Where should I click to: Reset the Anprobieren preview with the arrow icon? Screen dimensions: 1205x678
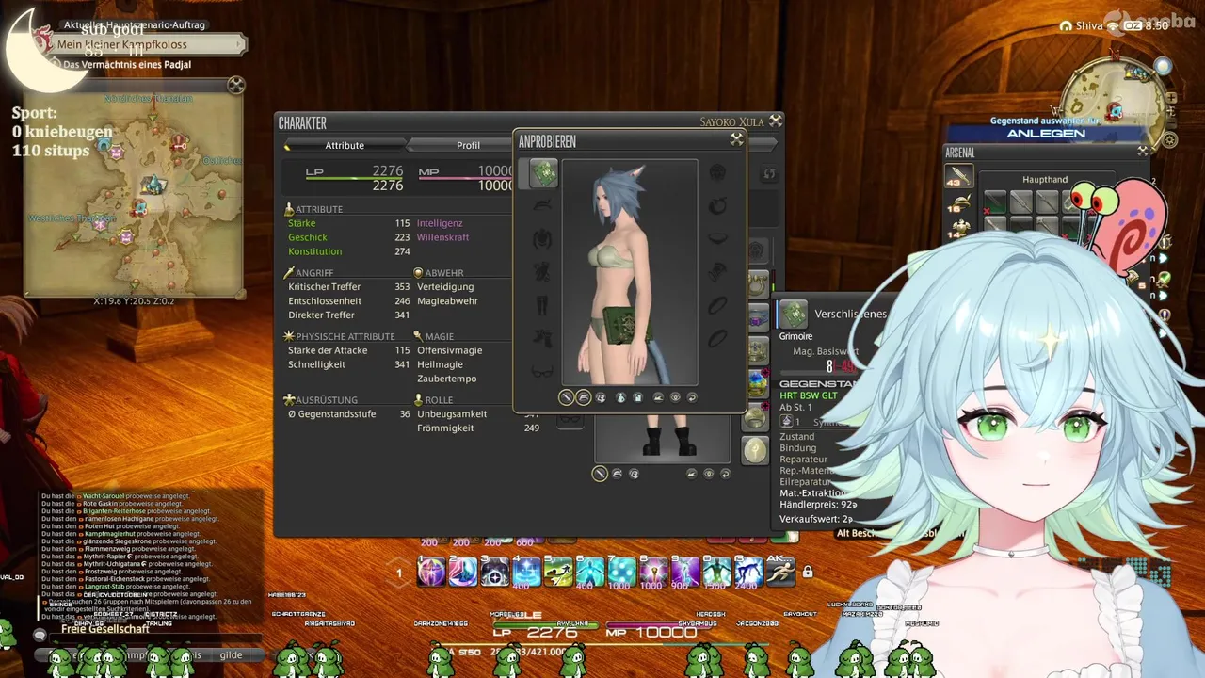coord(692,397)
